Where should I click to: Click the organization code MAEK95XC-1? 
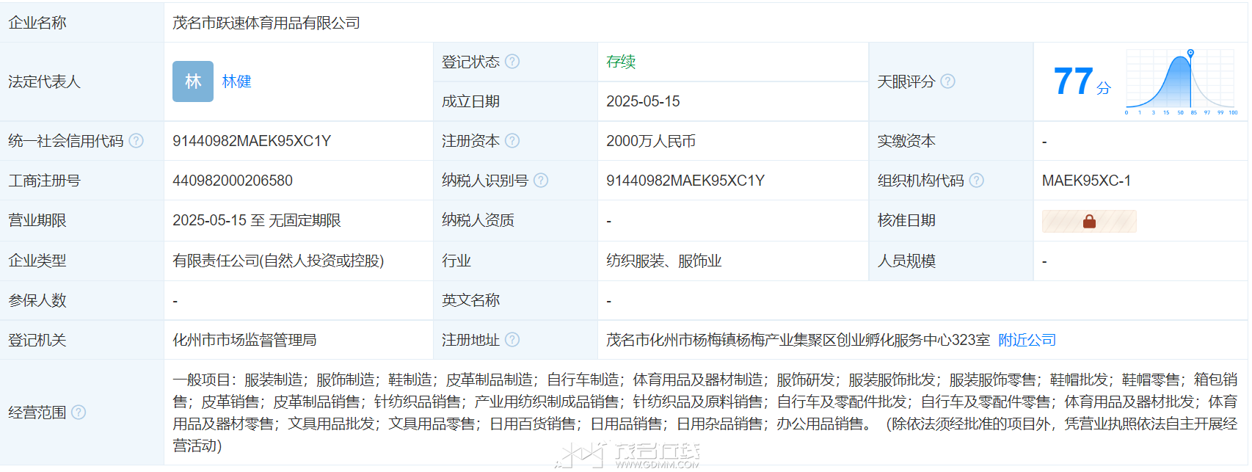pos(1086,181)
